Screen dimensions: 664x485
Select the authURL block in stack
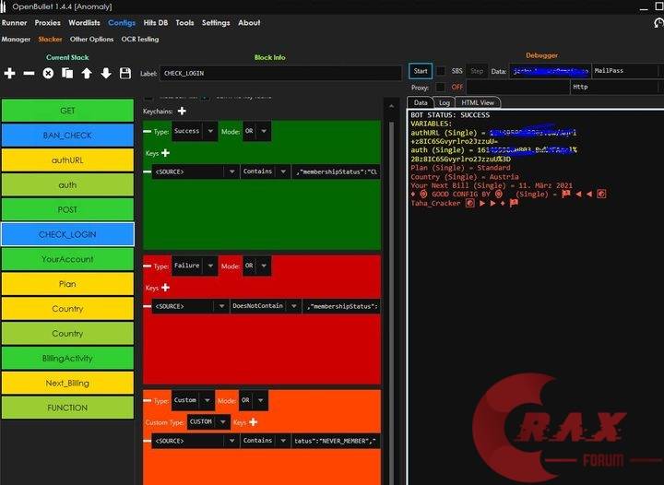(67, 160)
